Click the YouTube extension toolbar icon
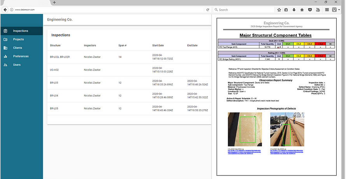Viewport: 346px width, 179px height. [318, 10]
